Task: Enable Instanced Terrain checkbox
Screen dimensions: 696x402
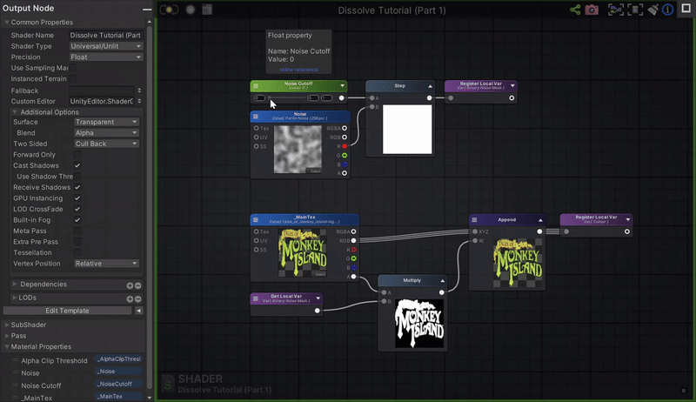Action: [x=72, y=78]
